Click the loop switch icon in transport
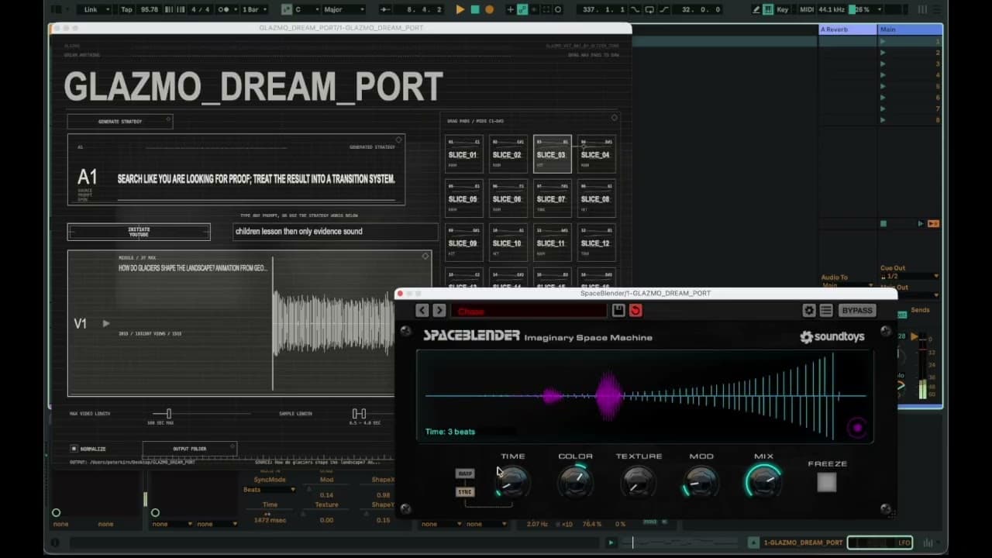This screenshot has width=992, height=558. (649, 9)
